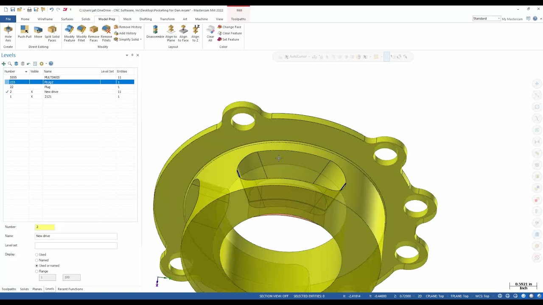The image size is (543, 305).
Task: Open the Solids ribbon tab
Action: coord(86,19)
